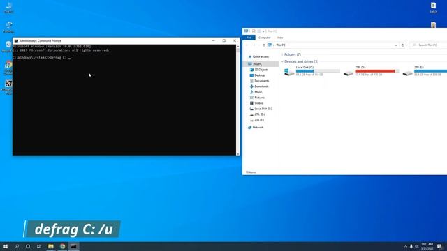Open the View ribbon tab
The image size is (447, 251).
coord(280,38)
